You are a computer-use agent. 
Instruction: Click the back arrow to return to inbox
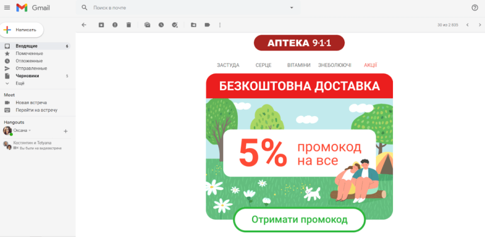point(84,25)
